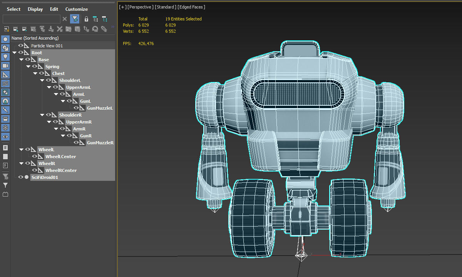Viewport: 462px width, 277px height.
Task: Collapse the UpperArmL node
Action: pyautogui.click(x=49, y=87)
